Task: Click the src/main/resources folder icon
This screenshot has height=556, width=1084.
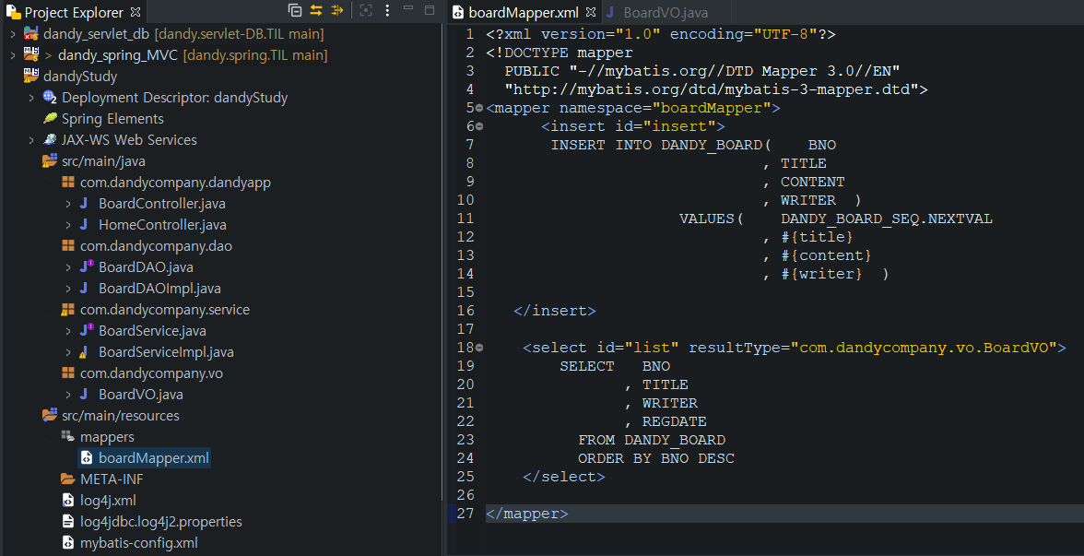Action: click(x=50, y=416)
